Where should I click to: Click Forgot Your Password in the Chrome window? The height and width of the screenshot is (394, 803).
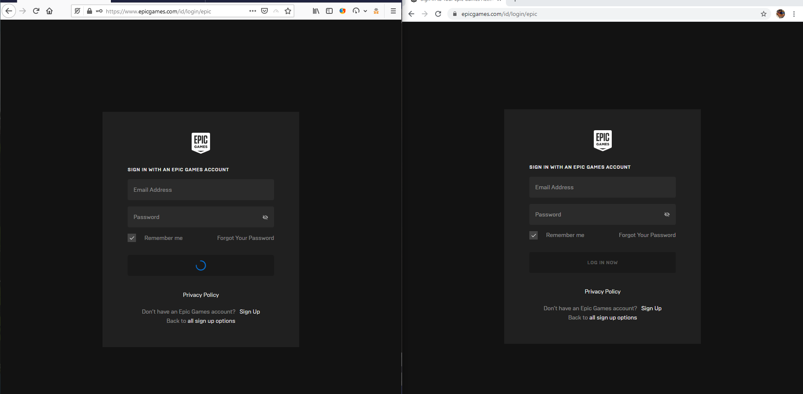[x=647, y=235]
